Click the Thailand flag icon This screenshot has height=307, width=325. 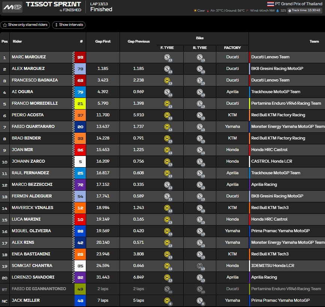(270, 4)
